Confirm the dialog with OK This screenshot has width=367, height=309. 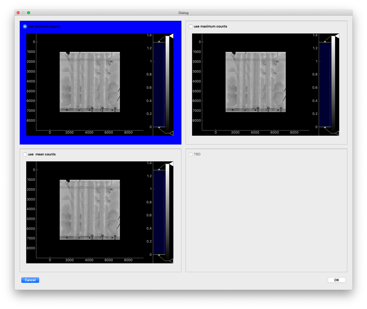tap(336, 280)
